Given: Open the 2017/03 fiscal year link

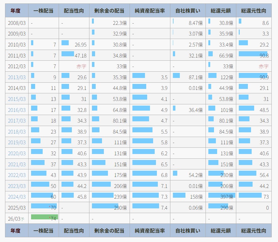Looking at the screenshot, I should coord(17,121).
